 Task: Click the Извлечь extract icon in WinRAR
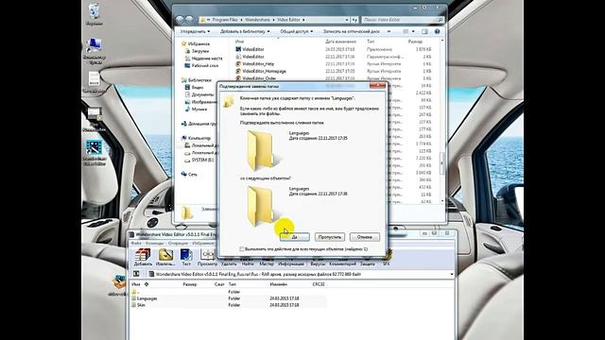[165, 258]
